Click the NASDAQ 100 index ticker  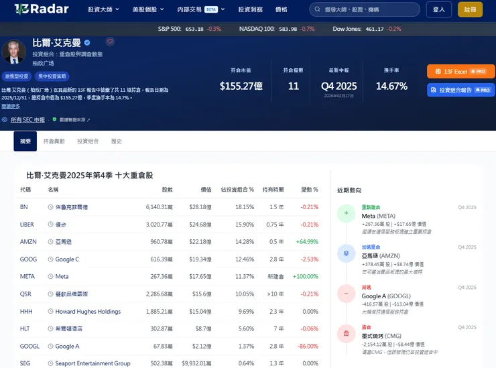[277, 29]
